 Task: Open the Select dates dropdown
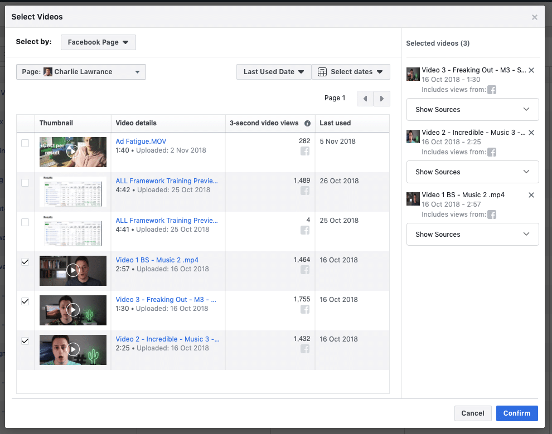(x=351, y=72)
